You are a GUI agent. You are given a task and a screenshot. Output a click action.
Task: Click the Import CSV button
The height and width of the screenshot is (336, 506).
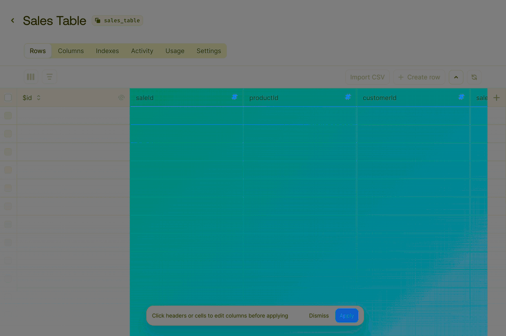tap(367, 77)
